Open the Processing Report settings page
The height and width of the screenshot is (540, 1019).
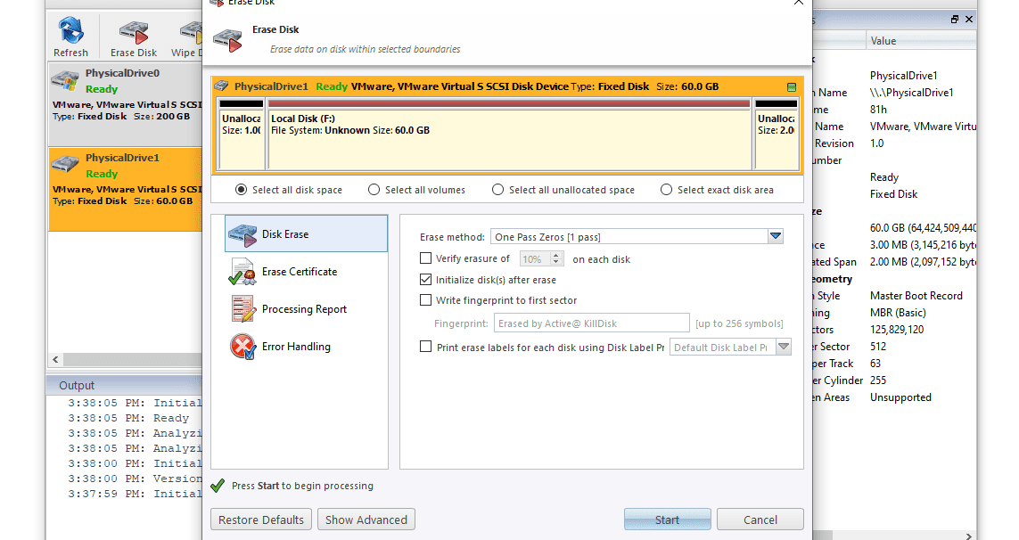pyautogui.click(x=306, y=309)
